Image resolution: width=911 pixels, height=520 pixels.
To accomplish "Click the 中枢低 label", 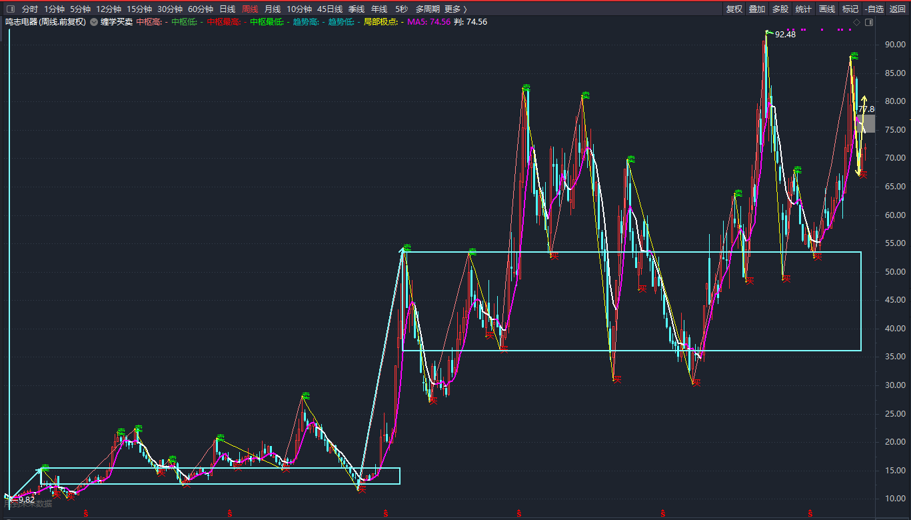I will point(184,22).
